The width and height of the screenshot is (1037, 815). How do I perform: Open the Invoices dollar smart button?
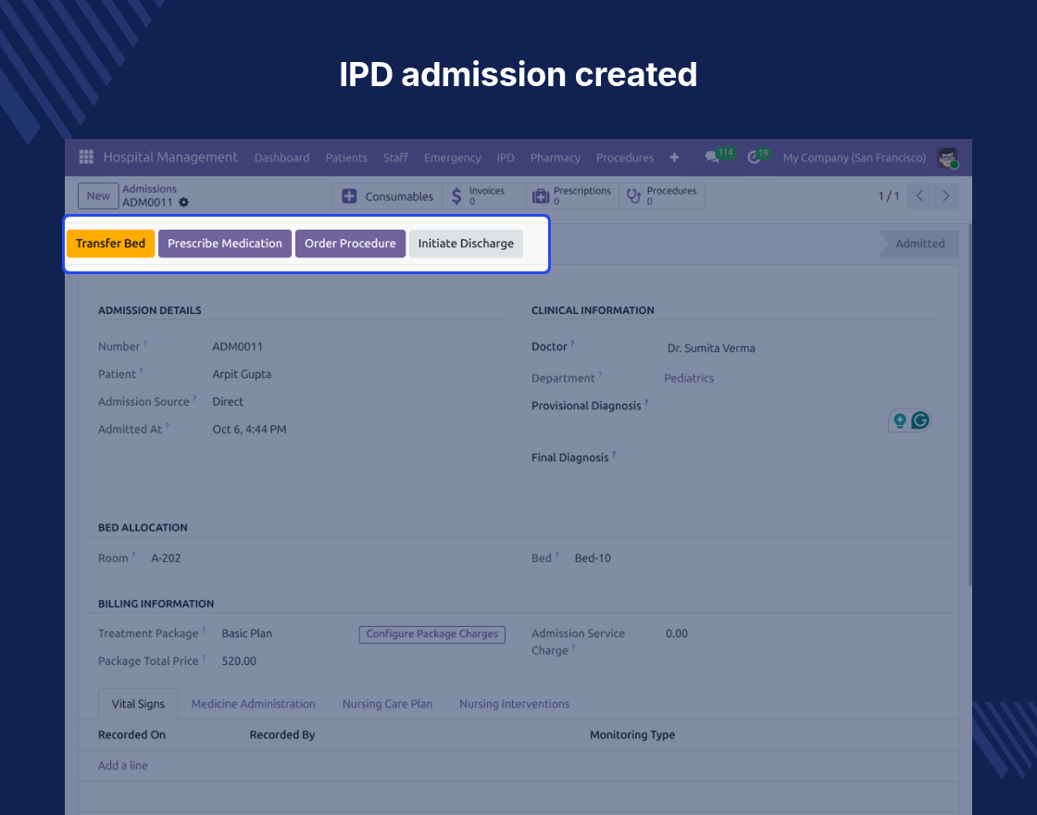point(484,196)
